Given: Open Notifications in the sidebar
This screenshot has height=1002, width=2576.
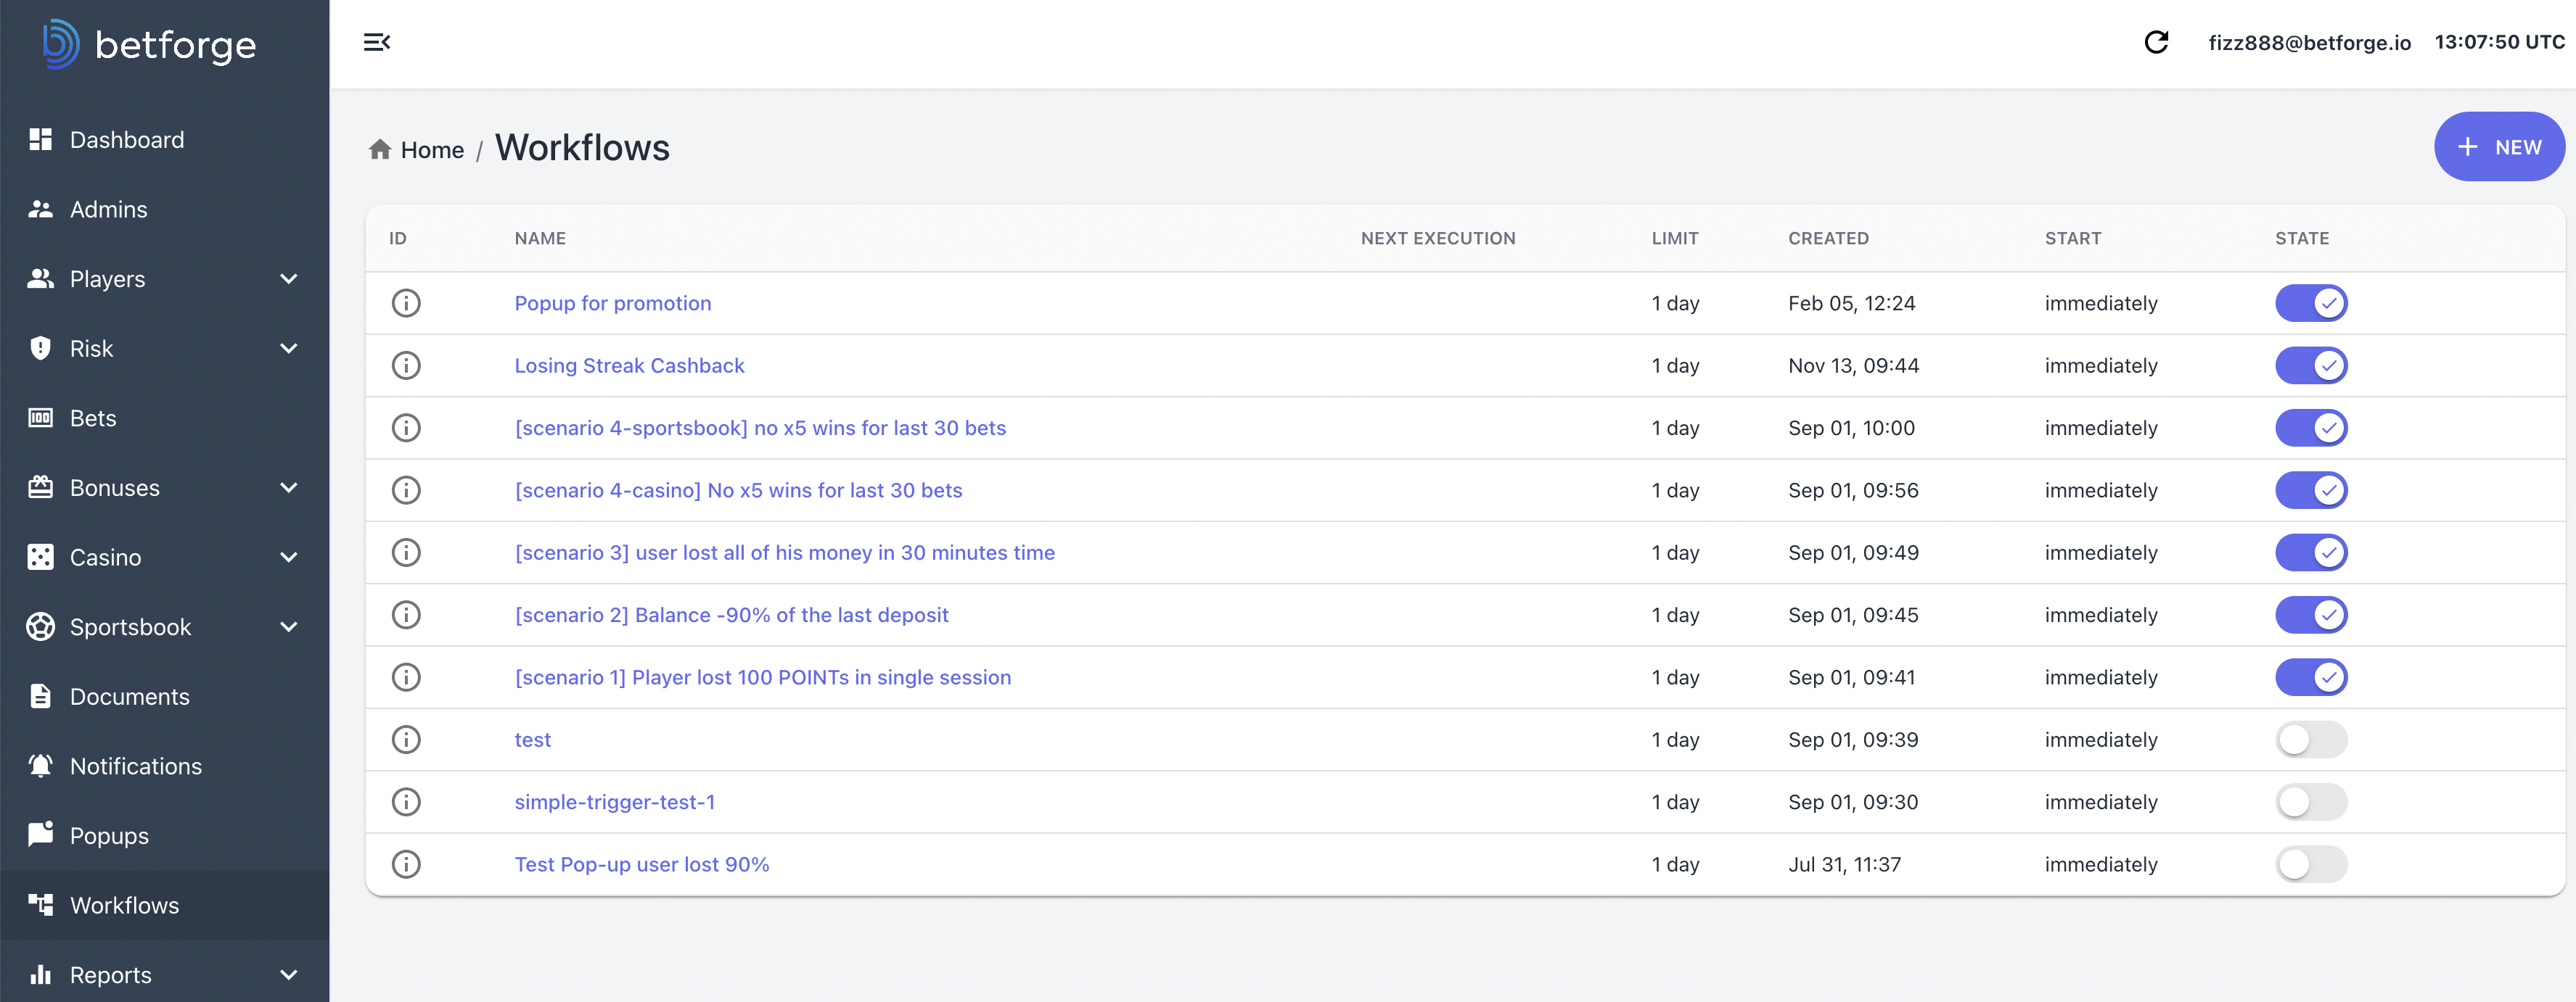Looking at the screenshot, I should pyautogui.click(x=164, y=766).
